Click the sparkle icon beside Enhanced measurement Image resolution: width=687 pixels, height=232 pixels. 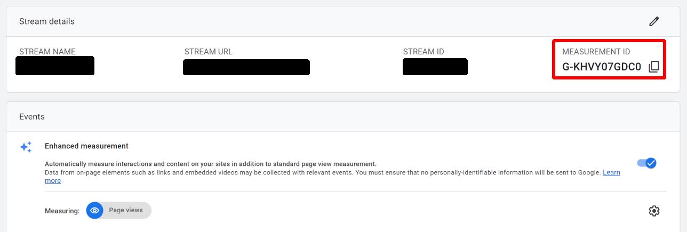click(26, 147)
